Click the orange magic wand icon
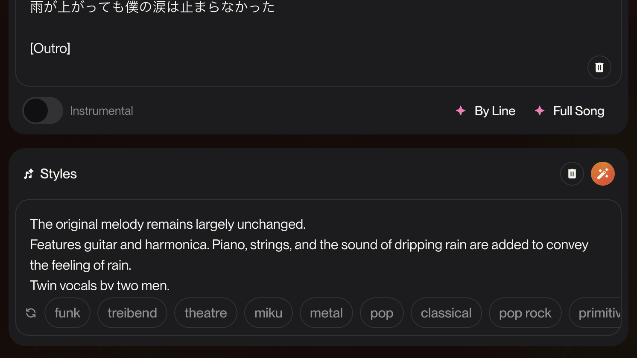 tap(602, 174)
